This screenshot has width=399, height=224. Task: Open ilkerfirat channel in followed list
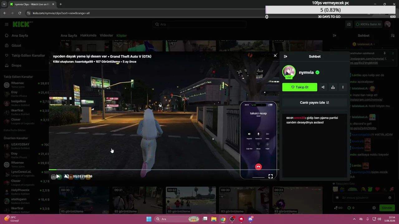tap(26, 112)
